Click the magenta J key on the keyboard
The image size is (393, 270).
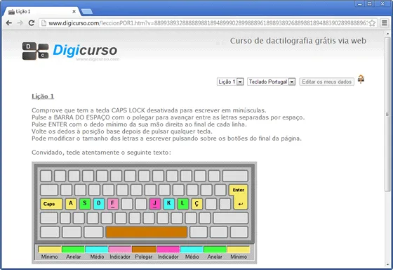[155, 204]
